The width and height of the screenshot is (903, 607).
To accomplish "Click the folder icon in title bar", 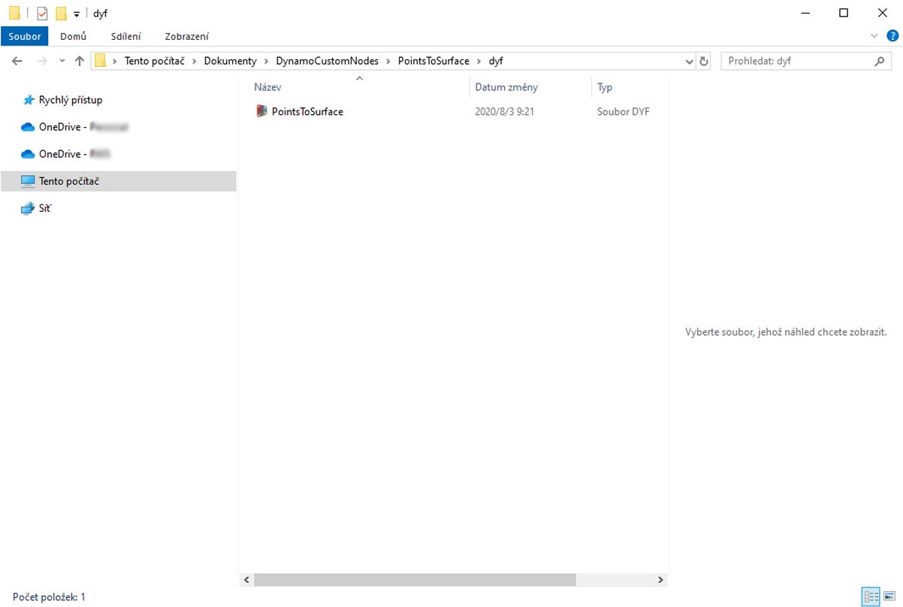I will point(14,13).
